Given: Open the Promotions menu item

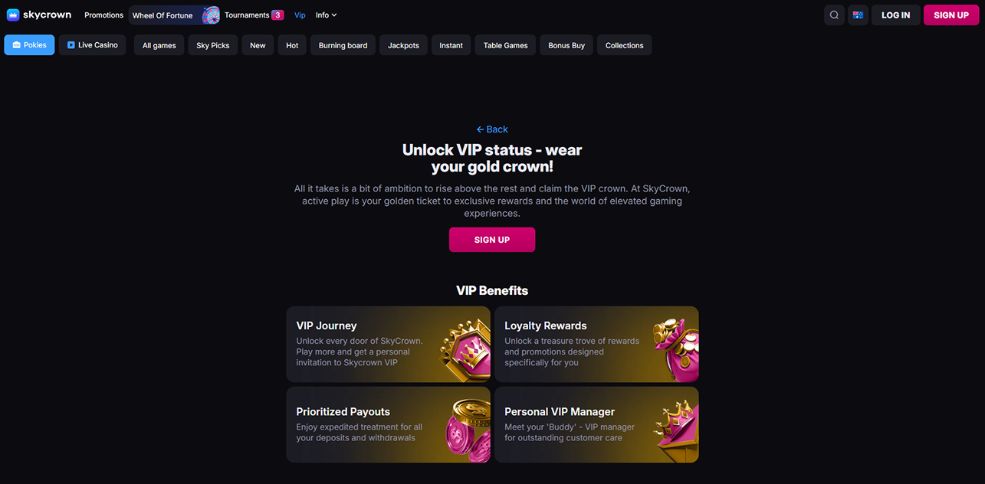Looking at the screenshot, I should [x=103, y=15].
